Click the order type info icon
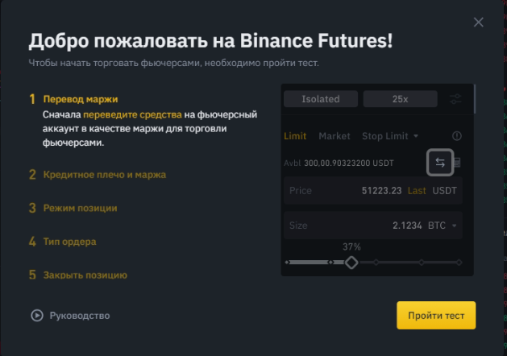Image resolution: width=507 pixels, height=356 pixels. 457,136
